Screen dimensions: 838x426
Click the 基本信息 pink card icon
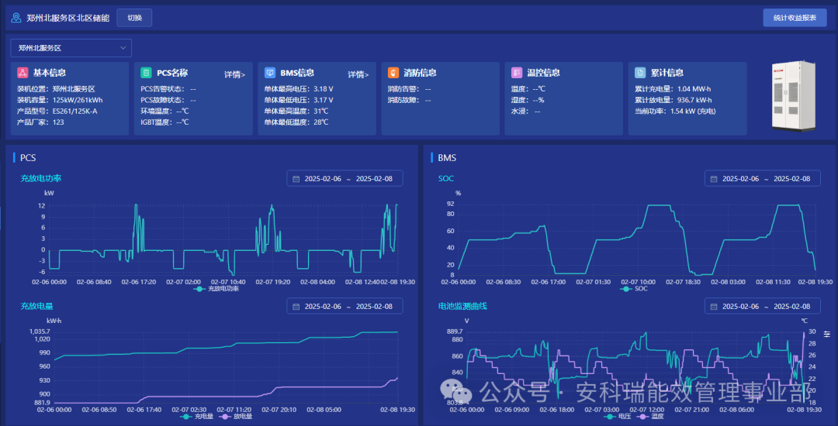[x=23, y=73]
